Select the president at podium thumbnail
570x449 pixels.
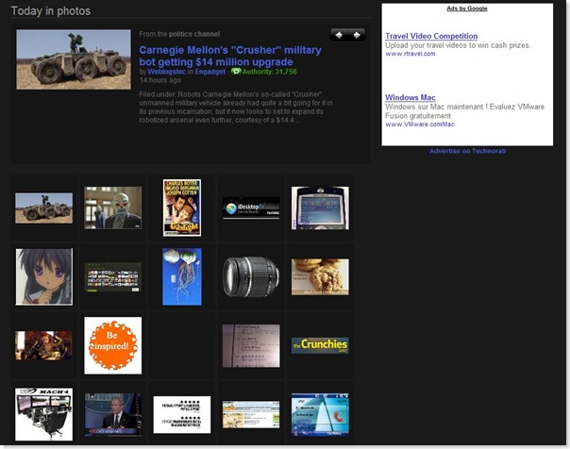113,414
